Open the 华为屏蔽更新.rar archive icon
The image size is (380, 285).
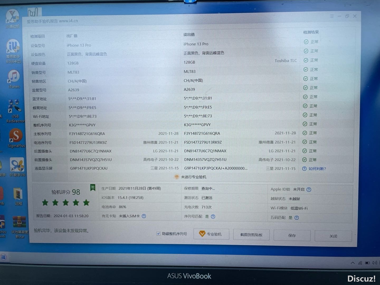[x=19, y=227]
